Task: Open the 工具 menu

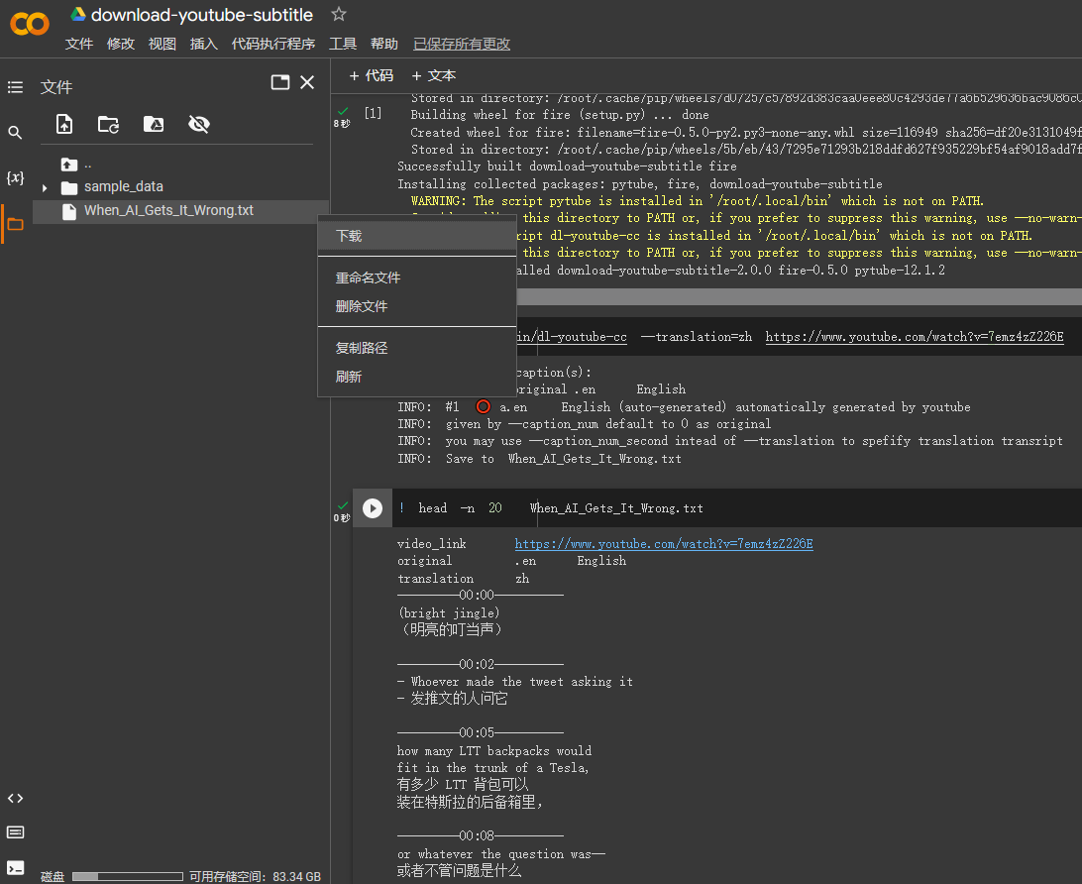Action: pyautogui.click(x=342, y=44)
